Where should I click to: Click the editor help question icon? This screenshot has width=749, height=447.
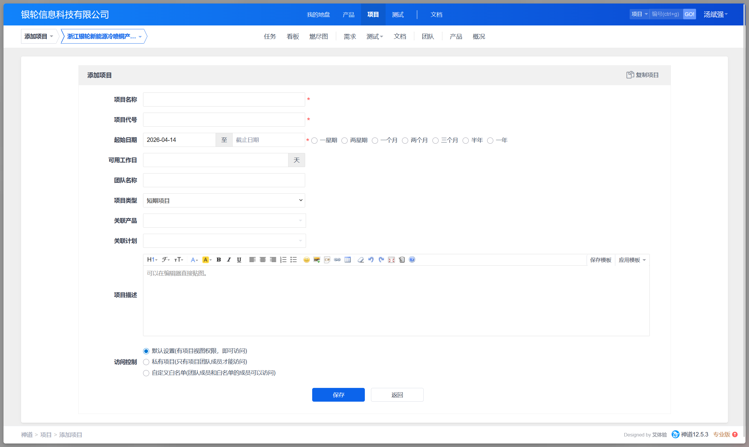(412, 260)
